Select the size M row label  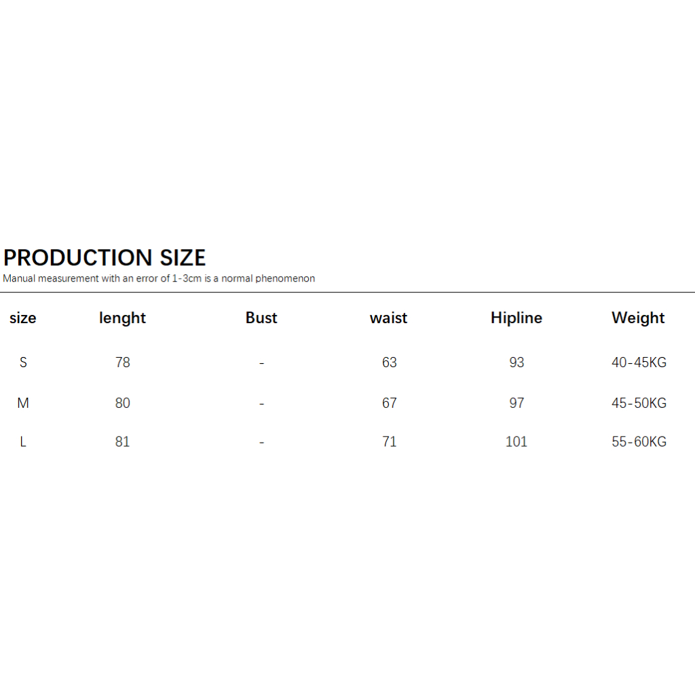tap(23, 403)
